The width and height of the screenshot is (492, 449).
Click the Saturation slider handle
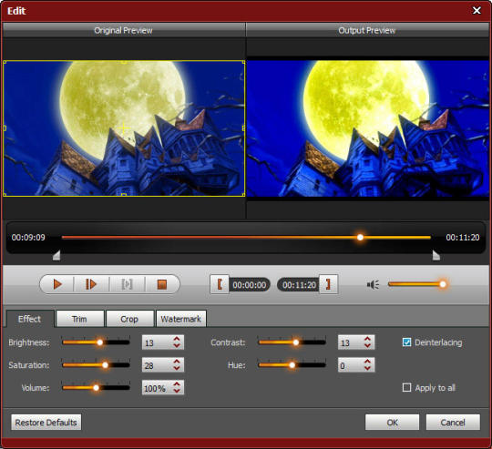point(105,365)
